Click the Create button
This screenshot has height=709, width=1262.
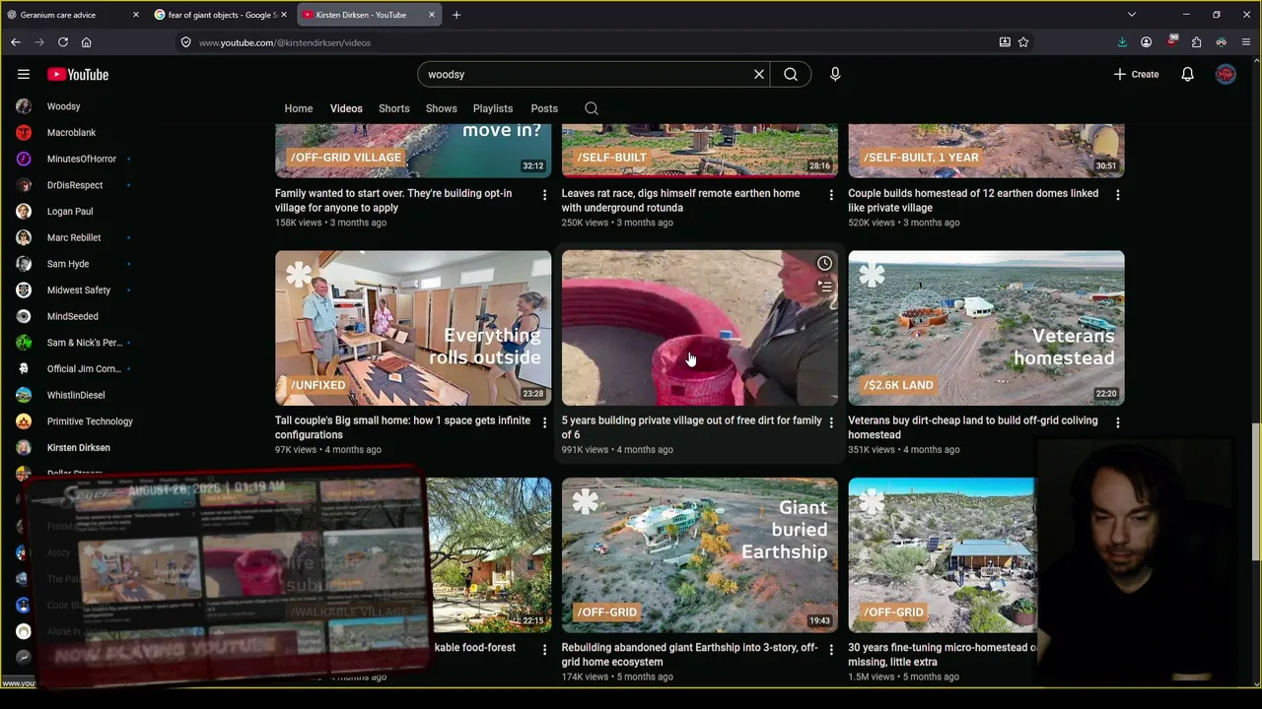click(x=1136, y=74)
